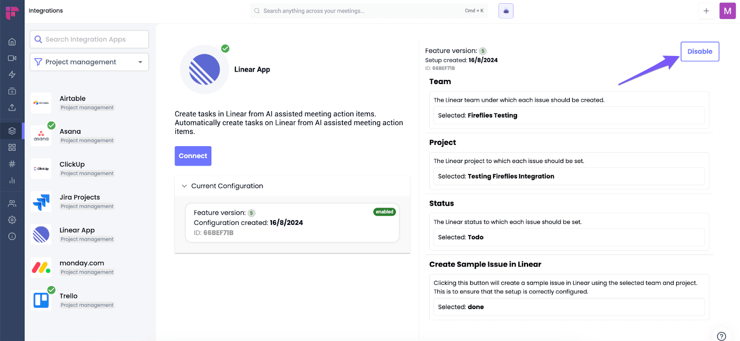Click the Trello app logo

(41, 300)
